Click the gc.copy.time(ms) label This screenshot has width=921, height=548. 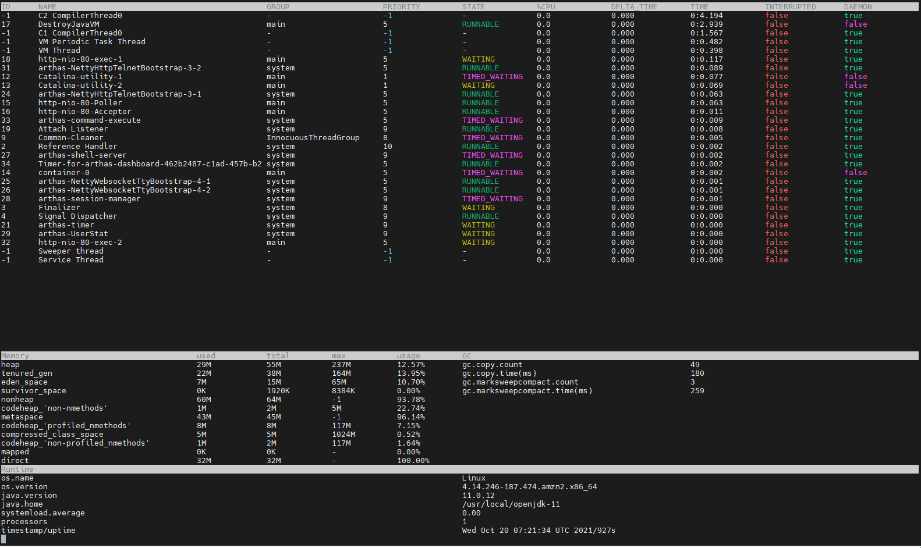[500, 373]
